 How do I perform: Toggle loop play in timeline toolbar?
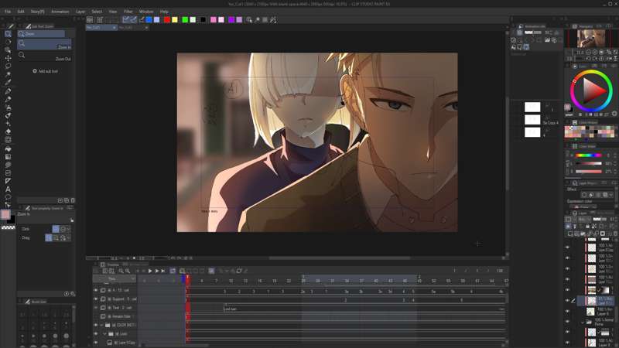tap(173, 271)
